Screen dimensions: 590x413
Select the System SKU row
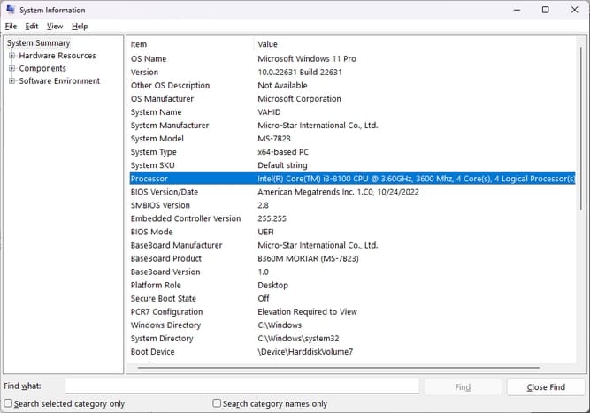(x=352, y=165)
